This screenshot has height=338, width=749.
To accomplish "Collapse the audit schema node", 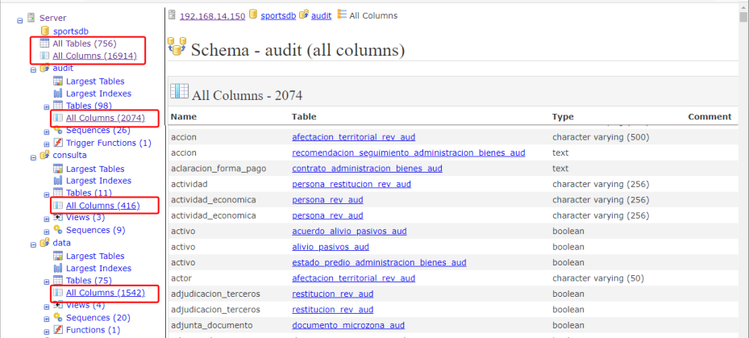I will tap(33, 69).
